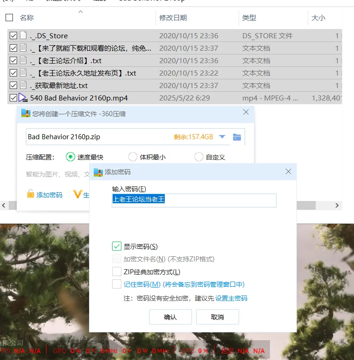Sort by the 修改日期 column header
The width and height of the screenshot is (354, 360).
pyautogui.click(x=173, y=18)
